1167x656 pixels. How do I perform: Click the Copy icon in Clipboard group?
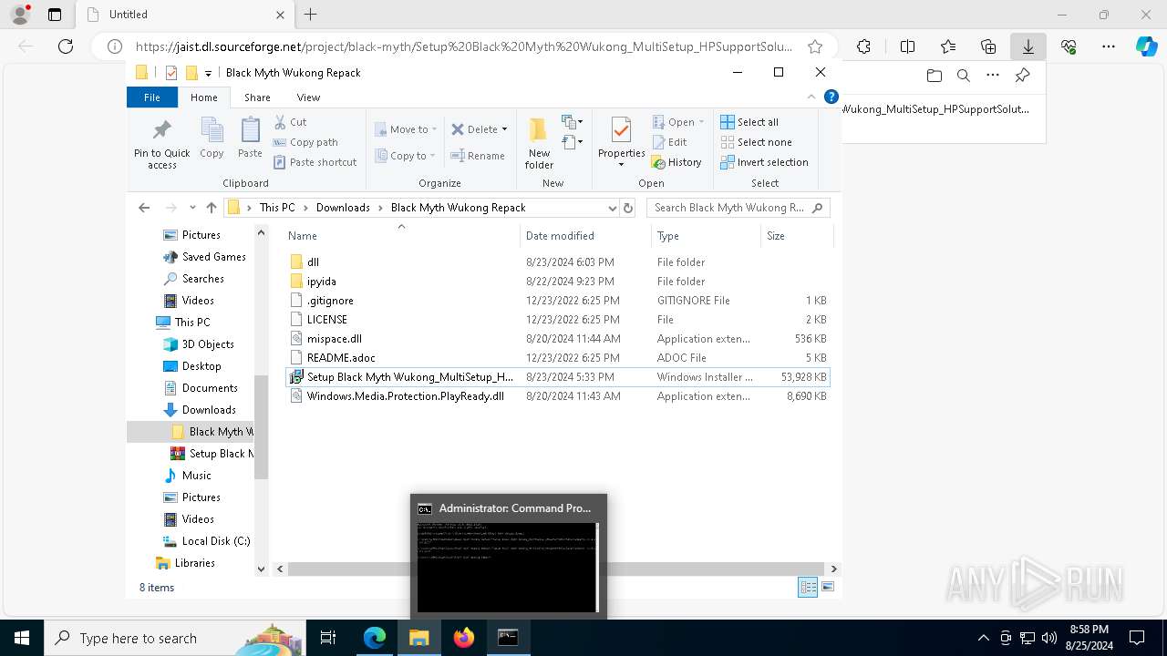pos(212,138)
